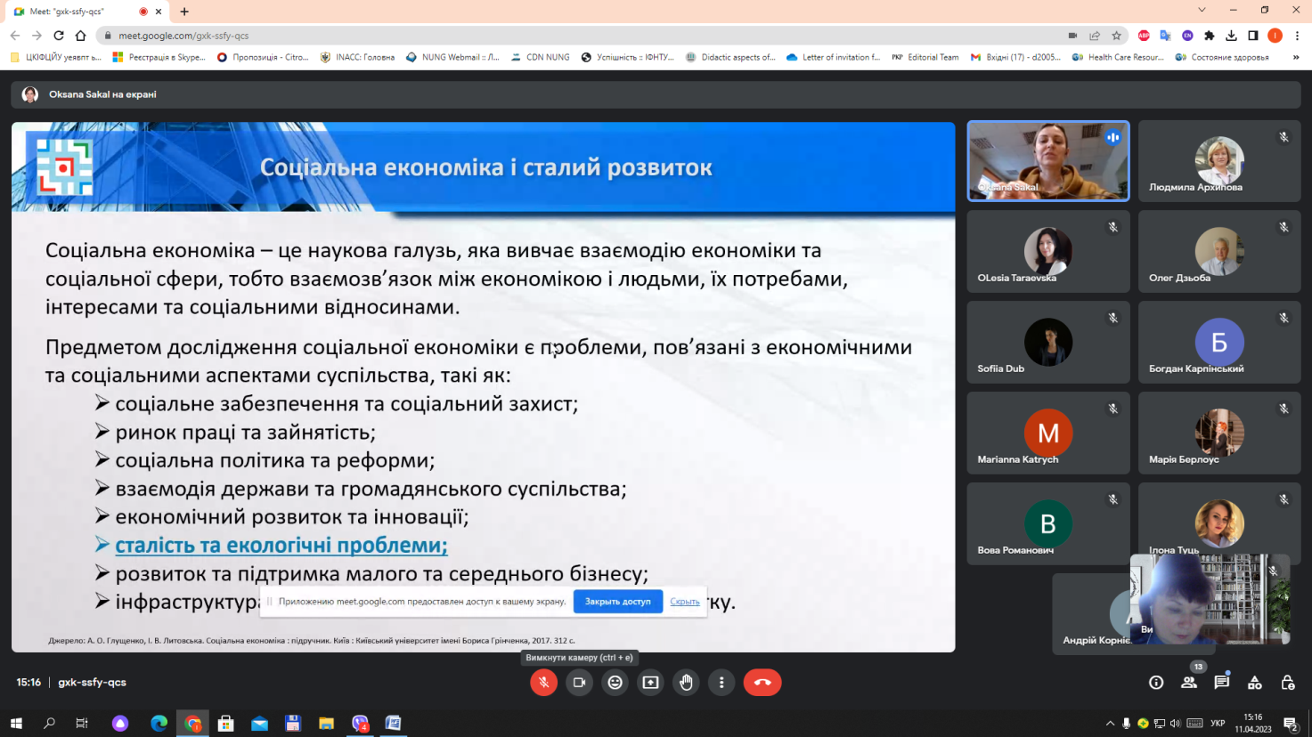This screenshot has height=737, width=1312.
Task: Click the 'Закрыть доступ' button
Action: click(618, 602)
